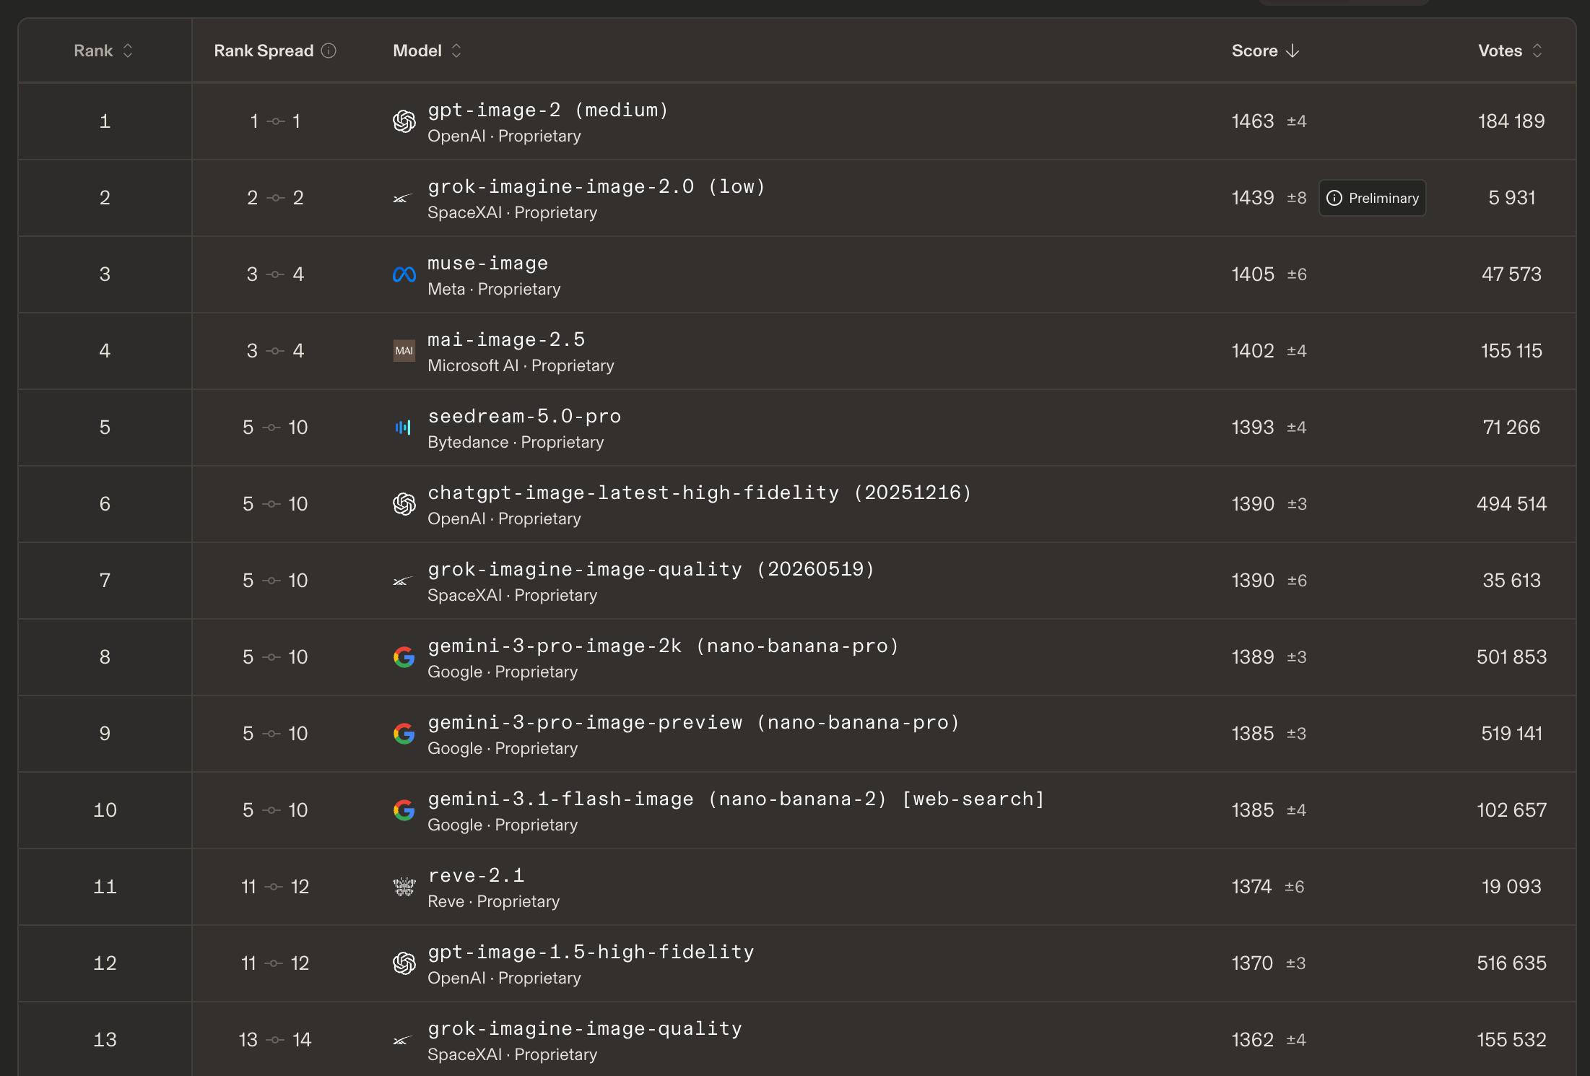Screen dimensions: 1590x1076
Task: Click votes value 501 853
Action: tap(1511, 657)
